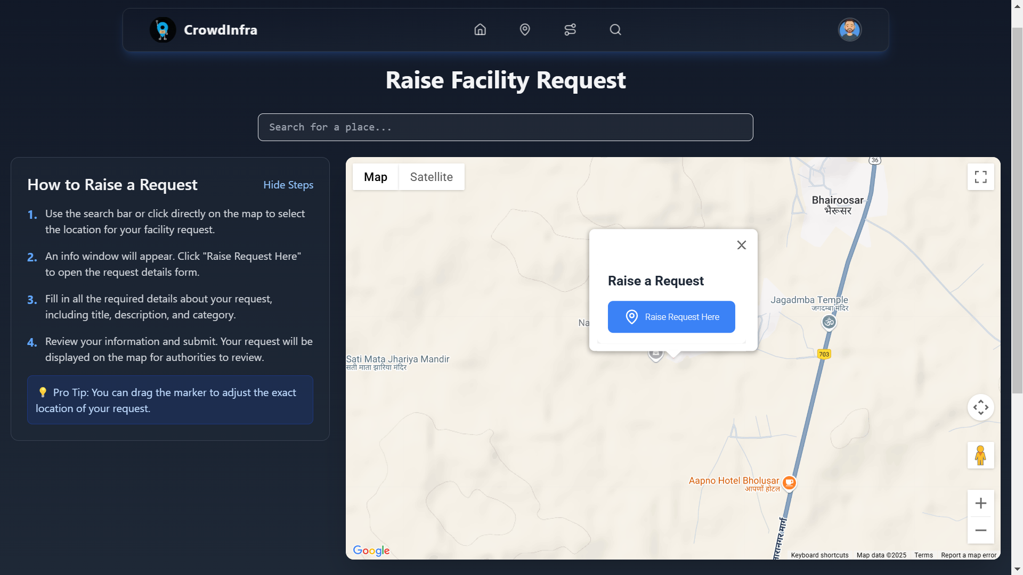Close the Raise a Request popup

click(x=741, y=245)
